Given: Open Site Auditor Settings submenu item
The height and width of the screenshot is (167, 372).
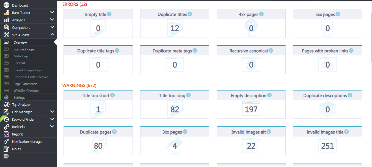Looking at the screenshot, I should [x=28, y=97].
